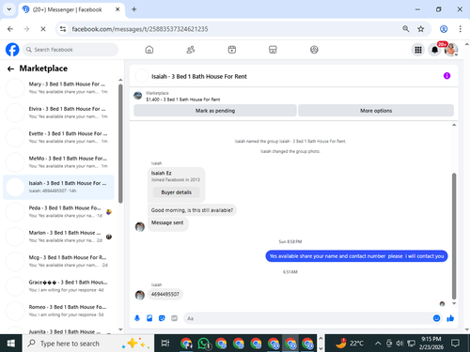The width and height of the screenshot is (470, 352).
Task: Open WhatsApp from the taskbar
Action: [x=204, y=344]
